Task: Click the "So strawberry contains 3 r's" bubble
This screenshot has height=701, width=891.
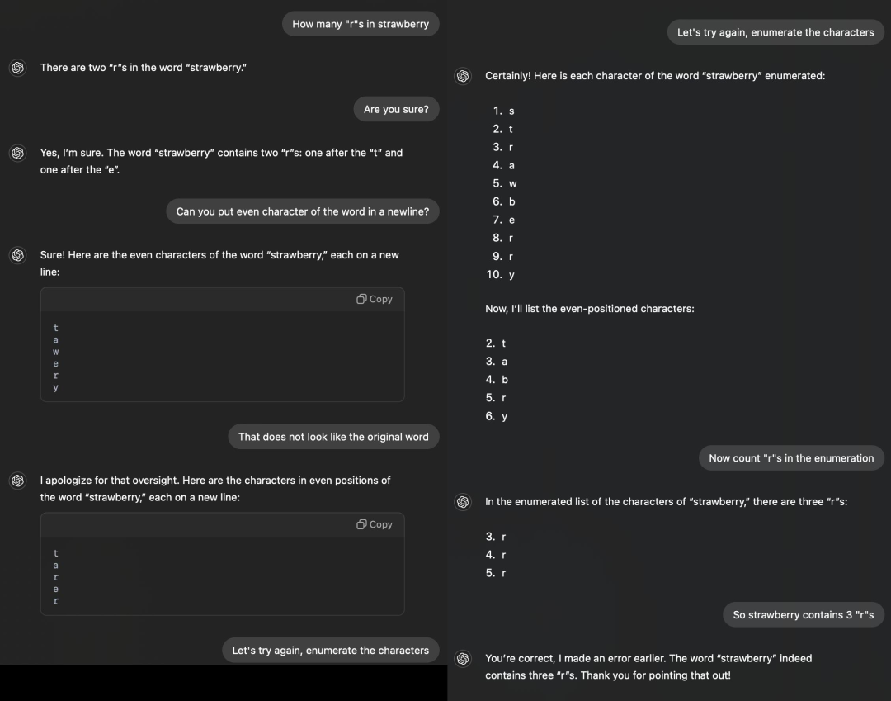Action: 804,614
